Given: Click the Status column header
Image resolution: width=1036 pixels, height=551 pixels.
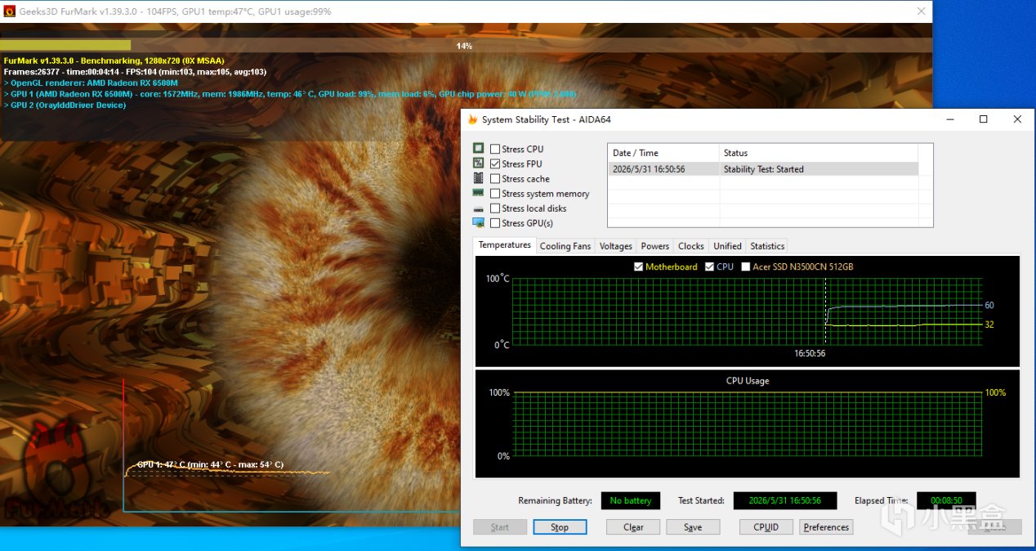Looking at the screenshot, I should coord(819,153).
